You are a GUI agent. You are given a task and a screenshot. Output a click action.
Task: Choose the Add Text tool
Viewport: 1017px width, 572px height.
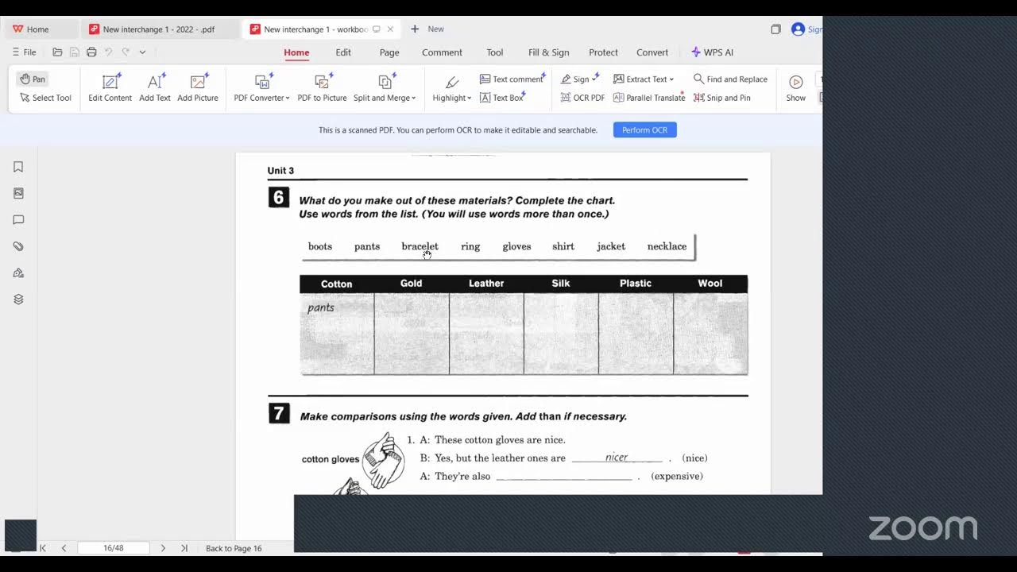coord(155,87)
